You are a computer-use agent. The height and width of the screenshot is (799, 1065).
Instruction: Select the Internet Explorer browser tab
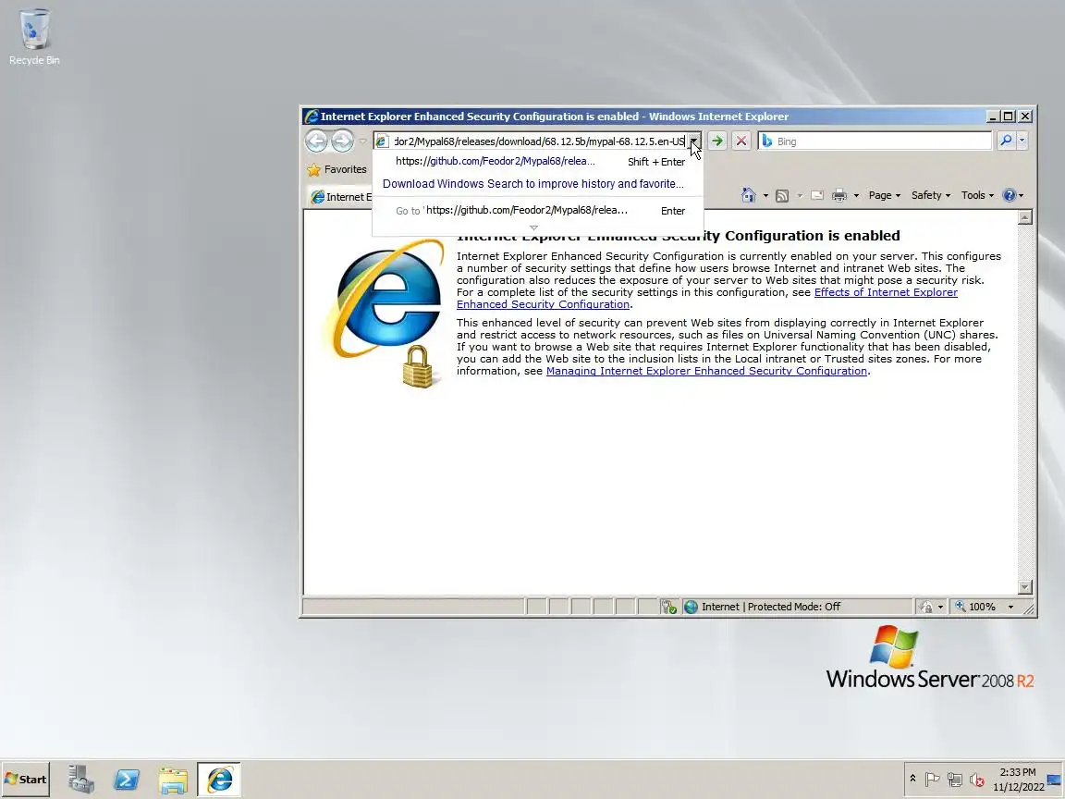[339, 197]
